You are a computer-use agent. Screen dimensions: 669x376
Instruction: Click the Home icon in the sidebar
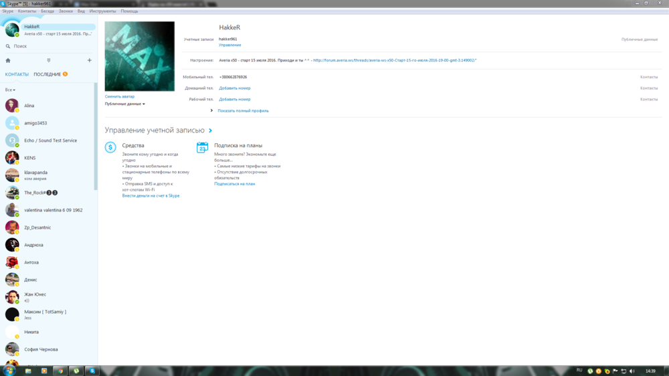point(8,60)
